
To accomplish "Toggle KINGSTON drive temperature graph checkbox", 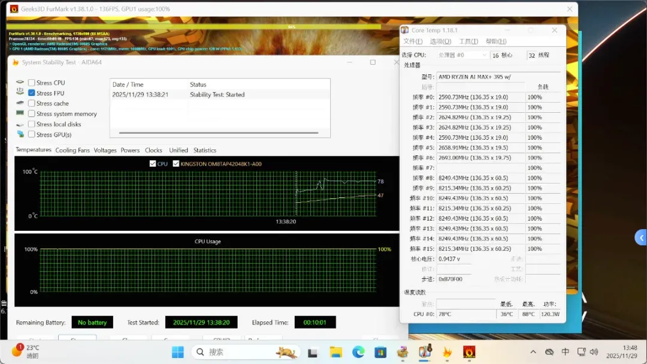I will pos(176,164).
